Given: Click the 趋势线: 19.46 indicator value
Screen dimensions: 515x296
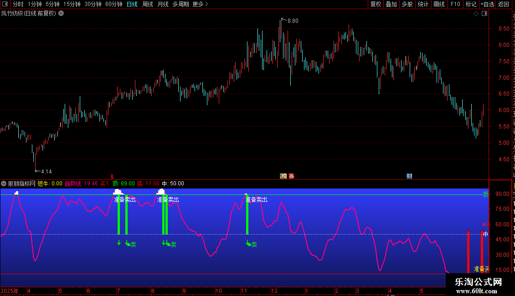Looking at the screenshot, I should pyautogui.click(x=81, y=184).
